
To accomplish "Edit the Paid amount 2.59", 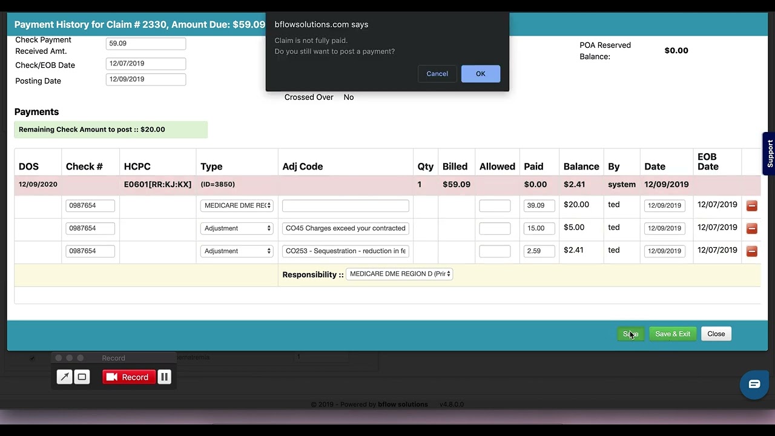I will click(539, 251).
